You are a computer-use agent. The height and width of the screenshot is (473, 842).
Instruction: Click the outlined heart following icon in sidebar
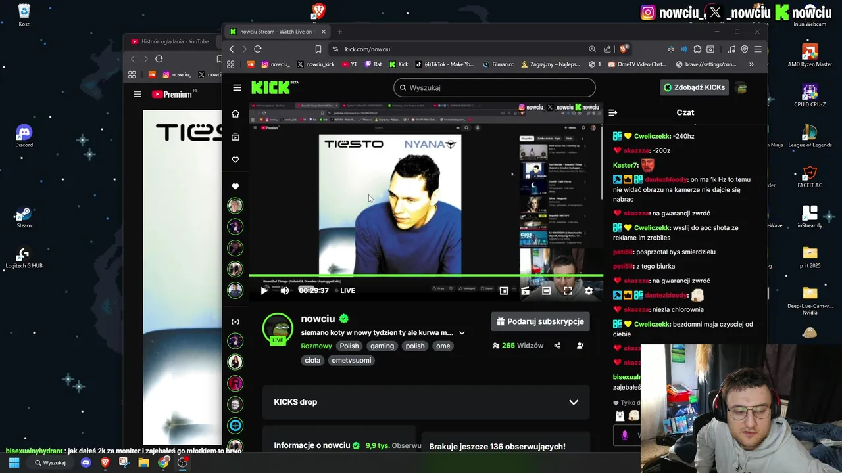pos(235,160)
